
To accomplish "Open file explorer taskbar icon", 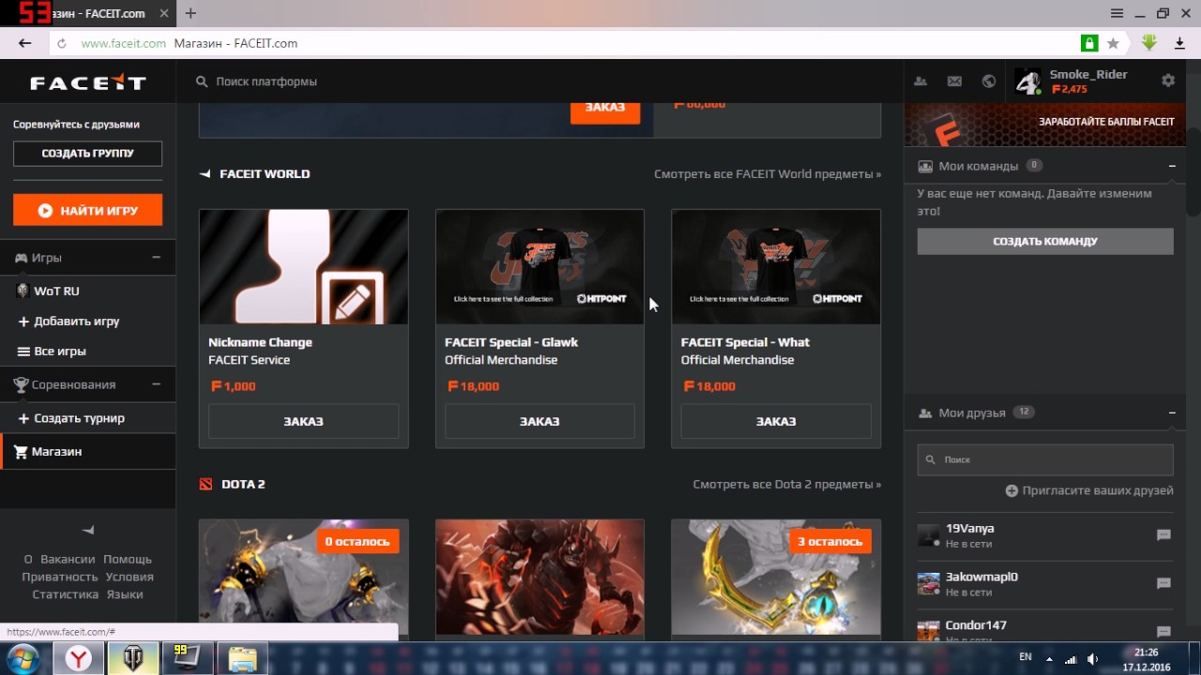I will [x=242, y=659].
